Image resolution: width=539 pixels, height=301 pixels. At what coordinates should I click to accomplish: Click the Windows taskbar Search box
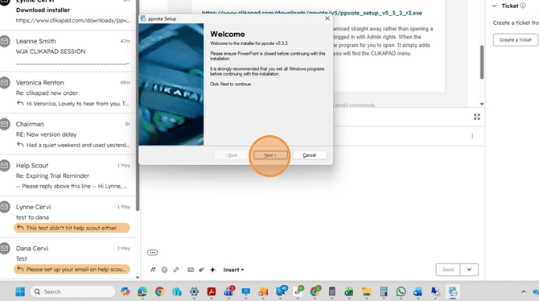(73, 291)
